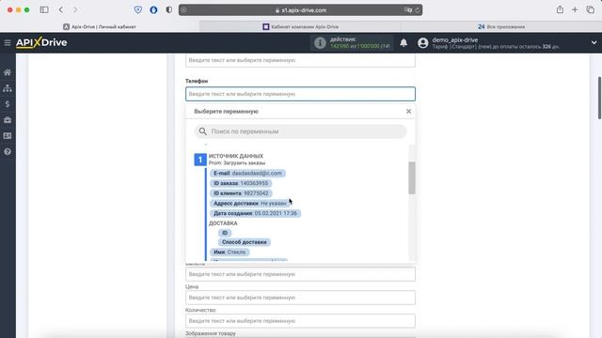The width and height of the screenshot is (602, 338).
Task: Expand the account dropdown chevron
Action: click(594, 42)
